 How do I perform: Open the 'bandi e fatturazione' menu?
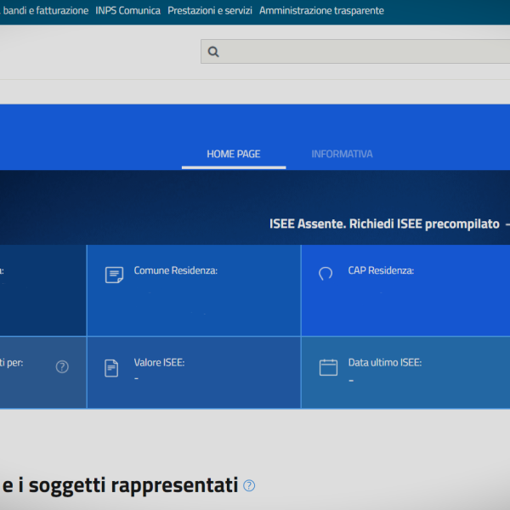pyautogui.click(x=46, y=11)
